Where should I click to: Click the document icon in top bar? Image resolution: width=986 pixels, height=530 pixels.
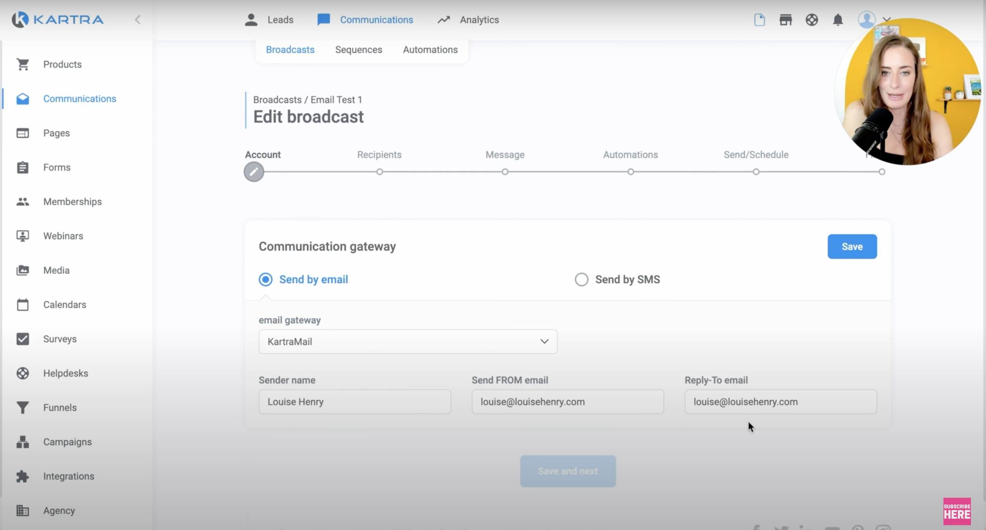759,20
